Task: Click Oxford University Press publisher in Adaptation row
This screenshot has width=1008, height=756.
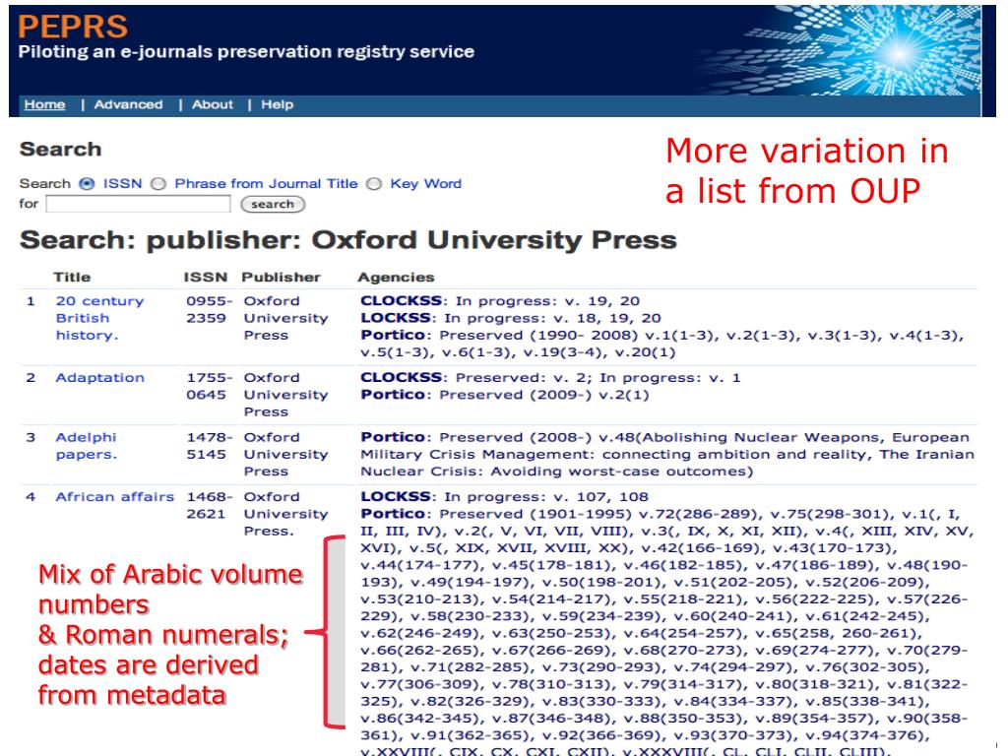Action: 285,395
